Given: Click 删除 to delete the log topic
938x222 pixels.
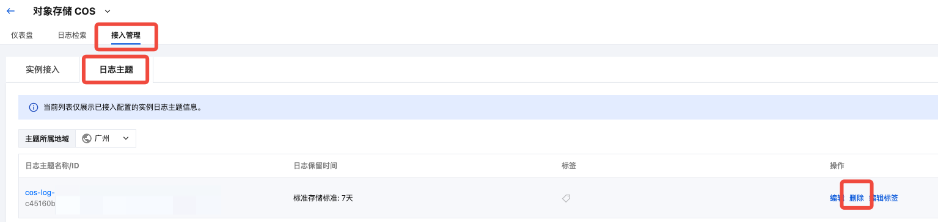Looking at the screenshot, I should (x=857, y=198).
